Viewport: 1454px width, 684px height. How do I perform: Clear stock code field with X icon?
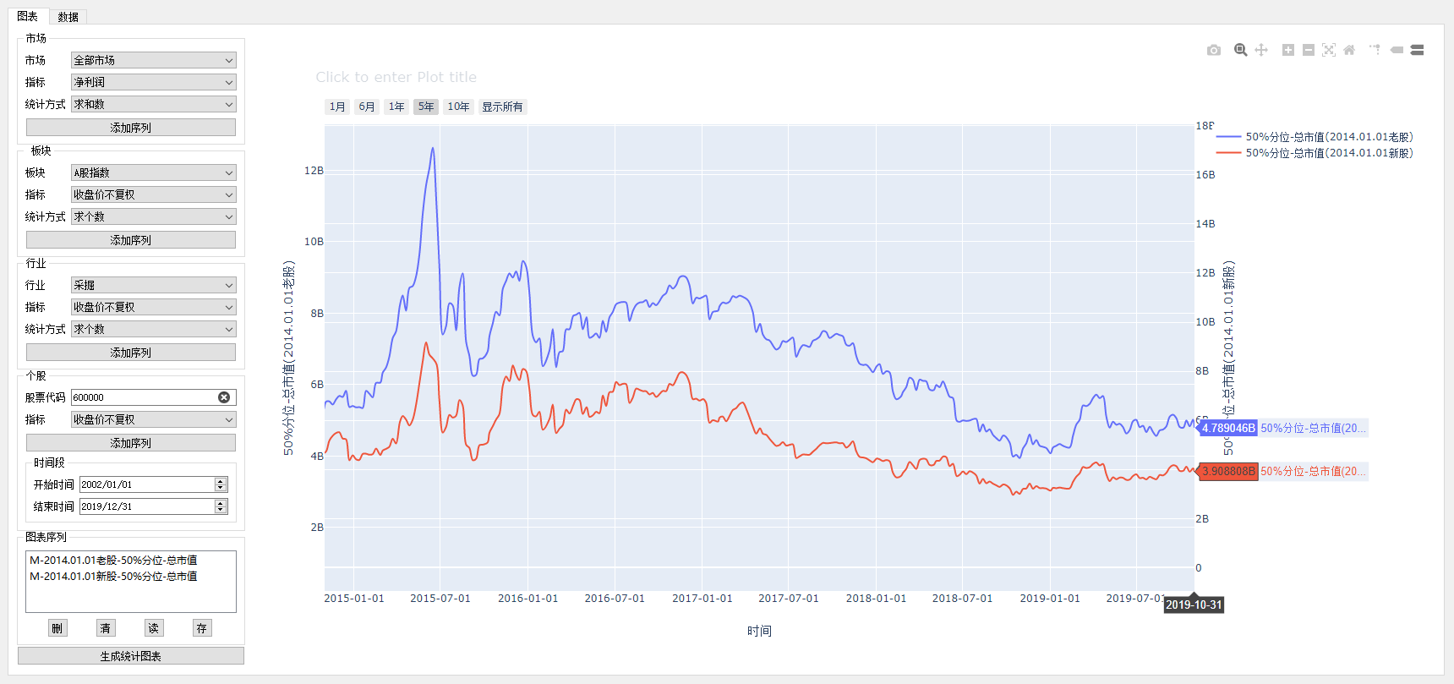[x=224, y=397]
